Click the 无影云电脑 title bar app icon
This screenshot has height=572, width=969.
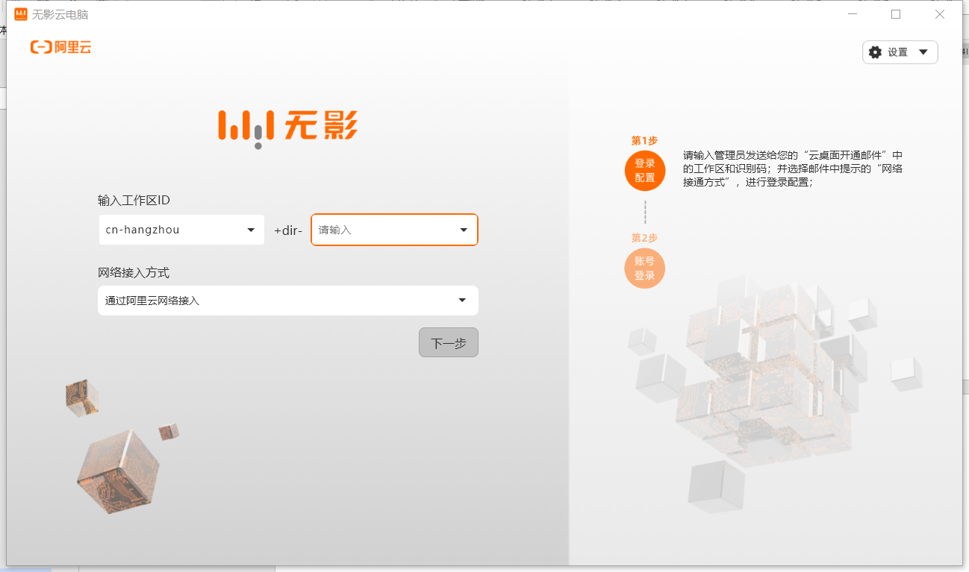click(21, 14)
